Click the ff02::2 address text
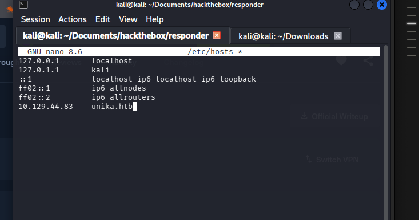 (34, 97)
